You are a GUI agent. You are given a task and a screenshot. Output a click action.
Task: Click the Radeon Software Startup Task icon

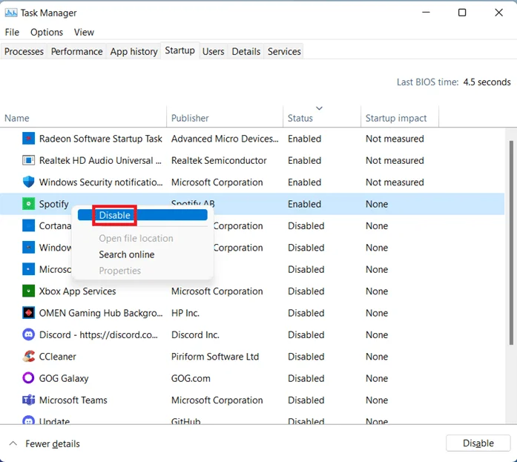pos(28,139)
